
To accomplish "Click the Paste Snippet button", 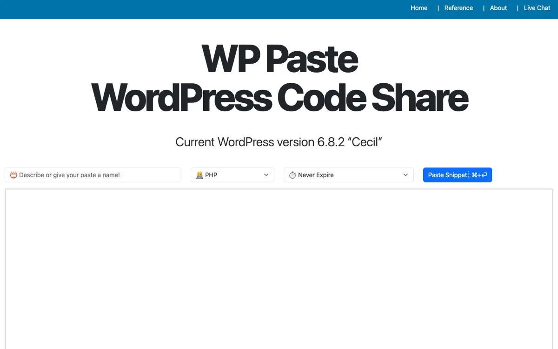I will pyautogui.click(x=458, y=175).
